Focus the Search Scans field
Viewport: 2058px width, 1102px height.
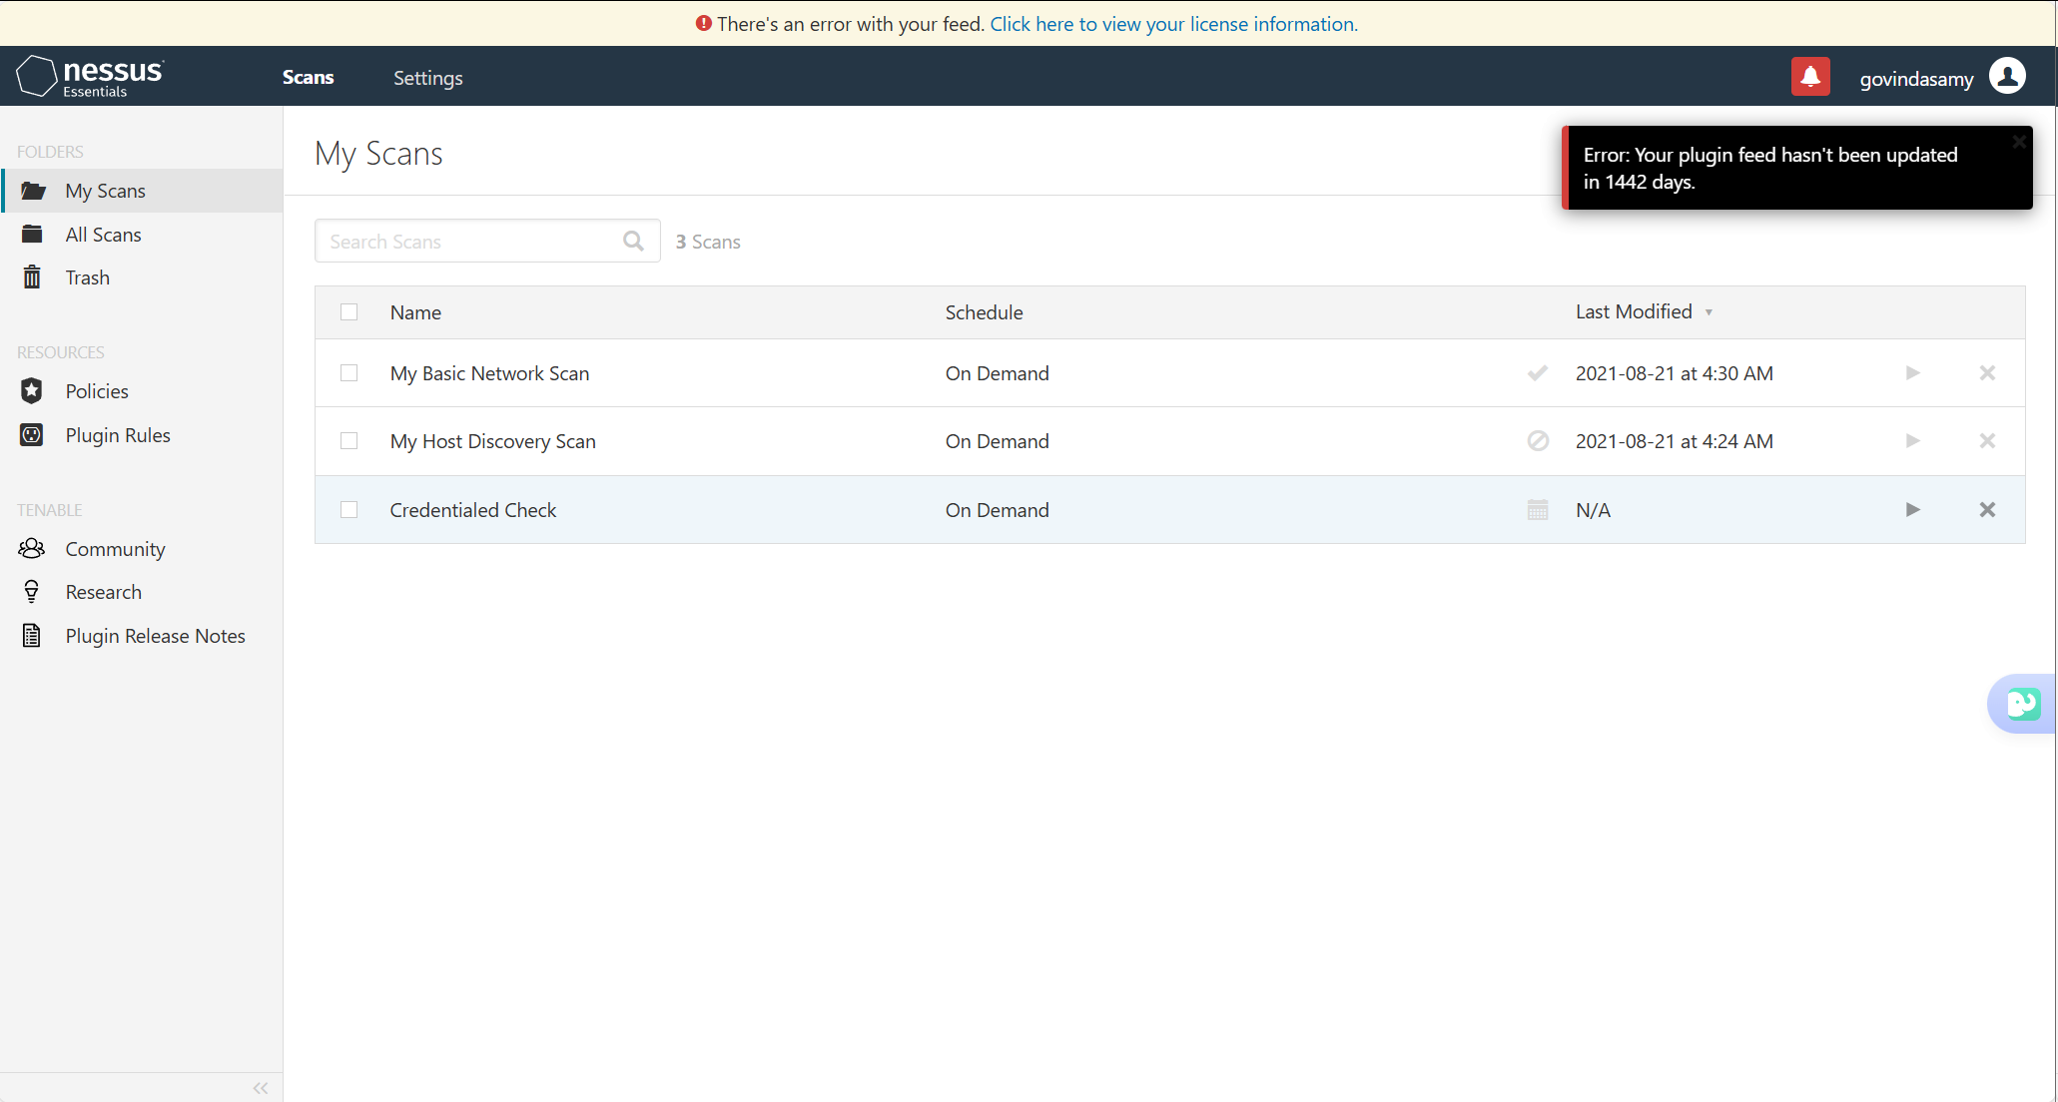487,241
